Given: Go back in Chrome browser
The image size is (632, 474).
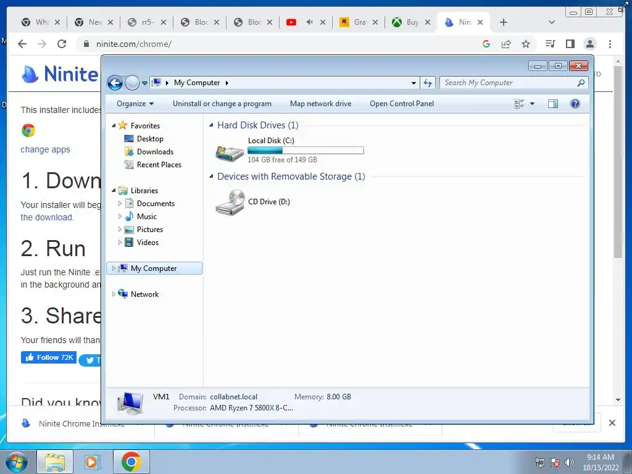Looking at the screenshot, I should click(22, 44).
